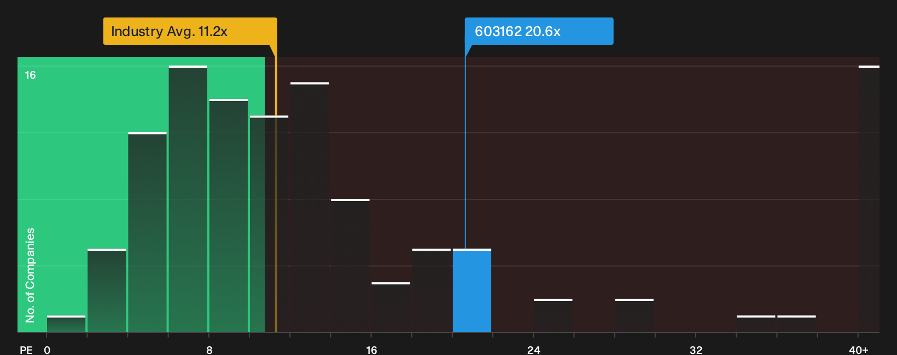Click the Industry Avg. 11.2x label

coord(190,31)
